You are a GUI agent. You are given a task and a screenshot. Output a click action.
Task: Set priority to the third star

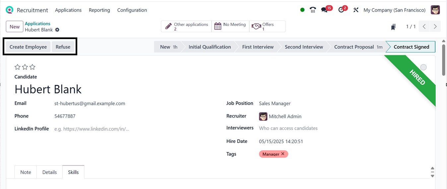click(x=32, y=67)
